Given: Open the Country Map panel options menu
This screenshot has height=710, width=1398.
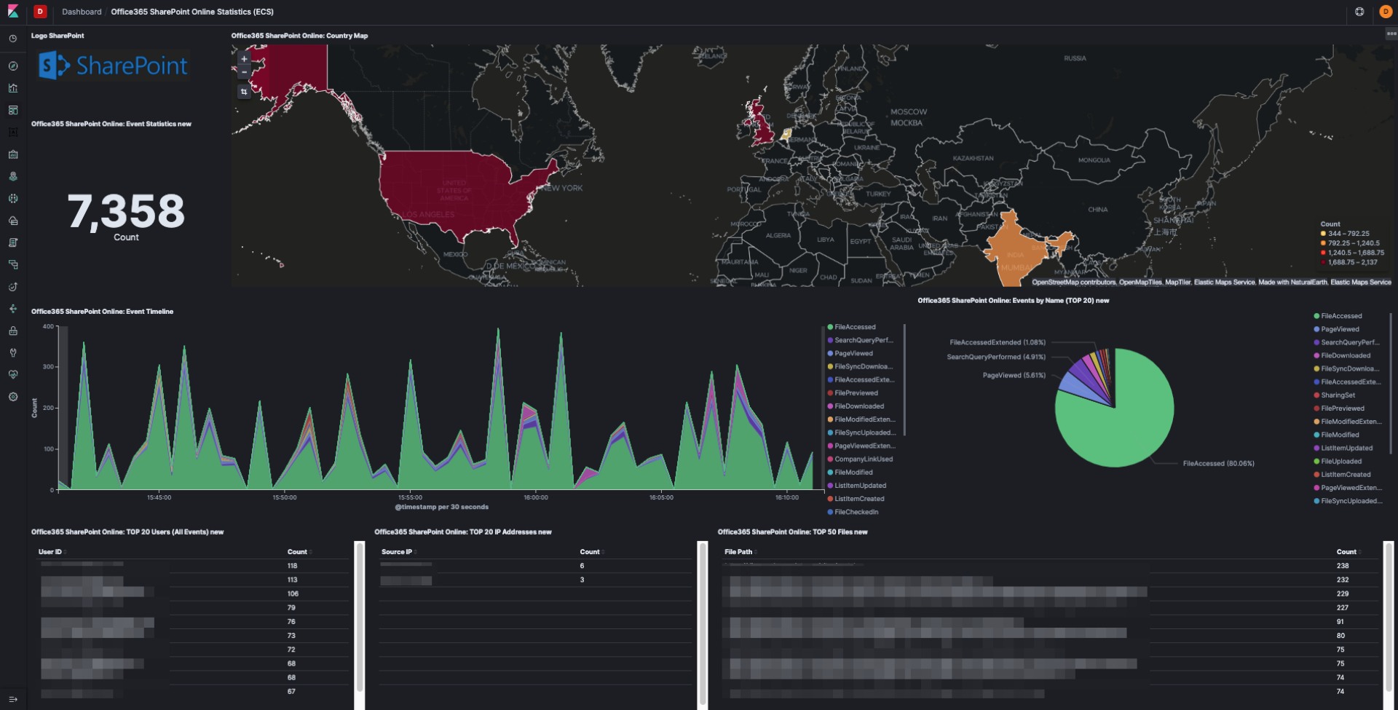Looking at the screenshot, I should tap(1391, 33).
